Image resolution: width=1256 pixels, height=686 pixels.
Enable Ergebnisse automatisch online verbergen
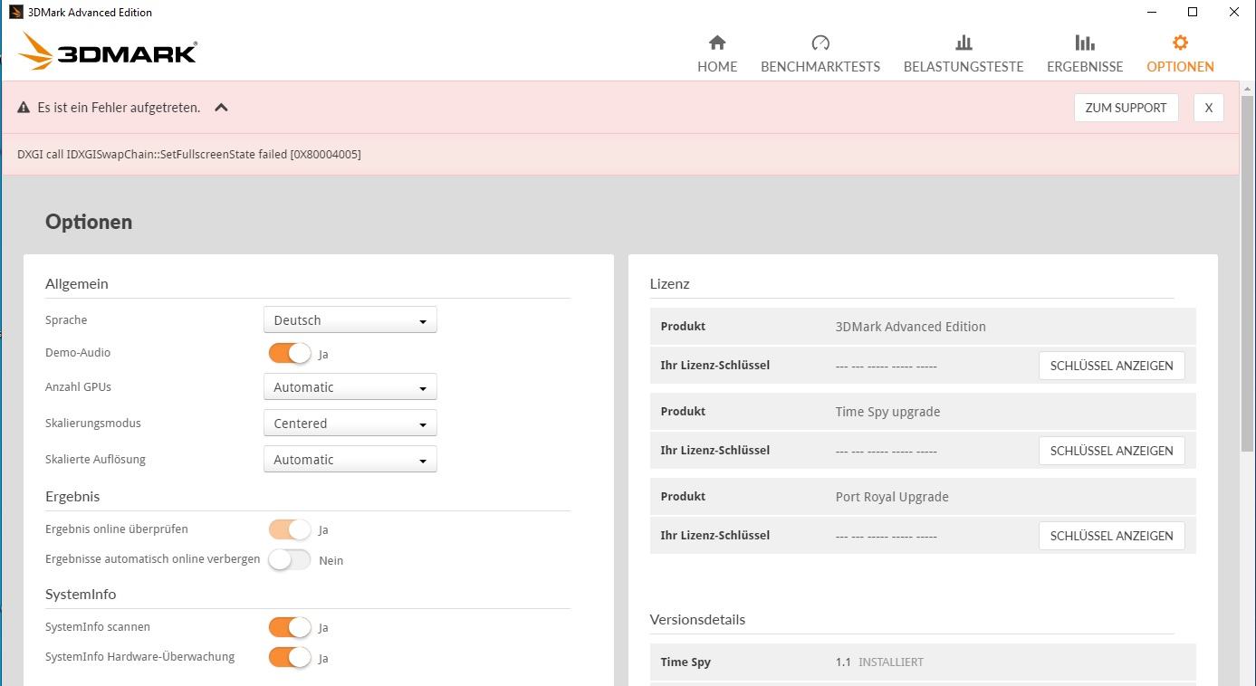[290, 560]
